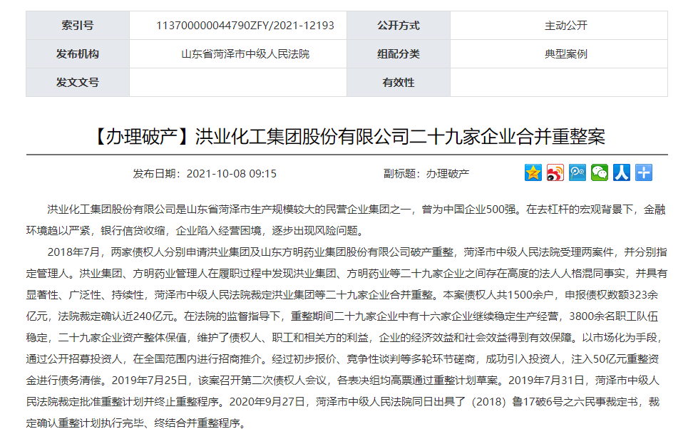Select index number 113700000044790ZFY/2021-12193

(245, 26)
